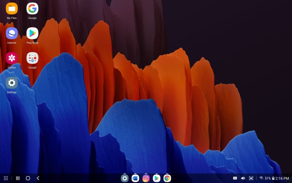Switch to Chrome in the taskbar
This screenshot has height=183, width=292.
pyautogui.click(x=167, y=178)
